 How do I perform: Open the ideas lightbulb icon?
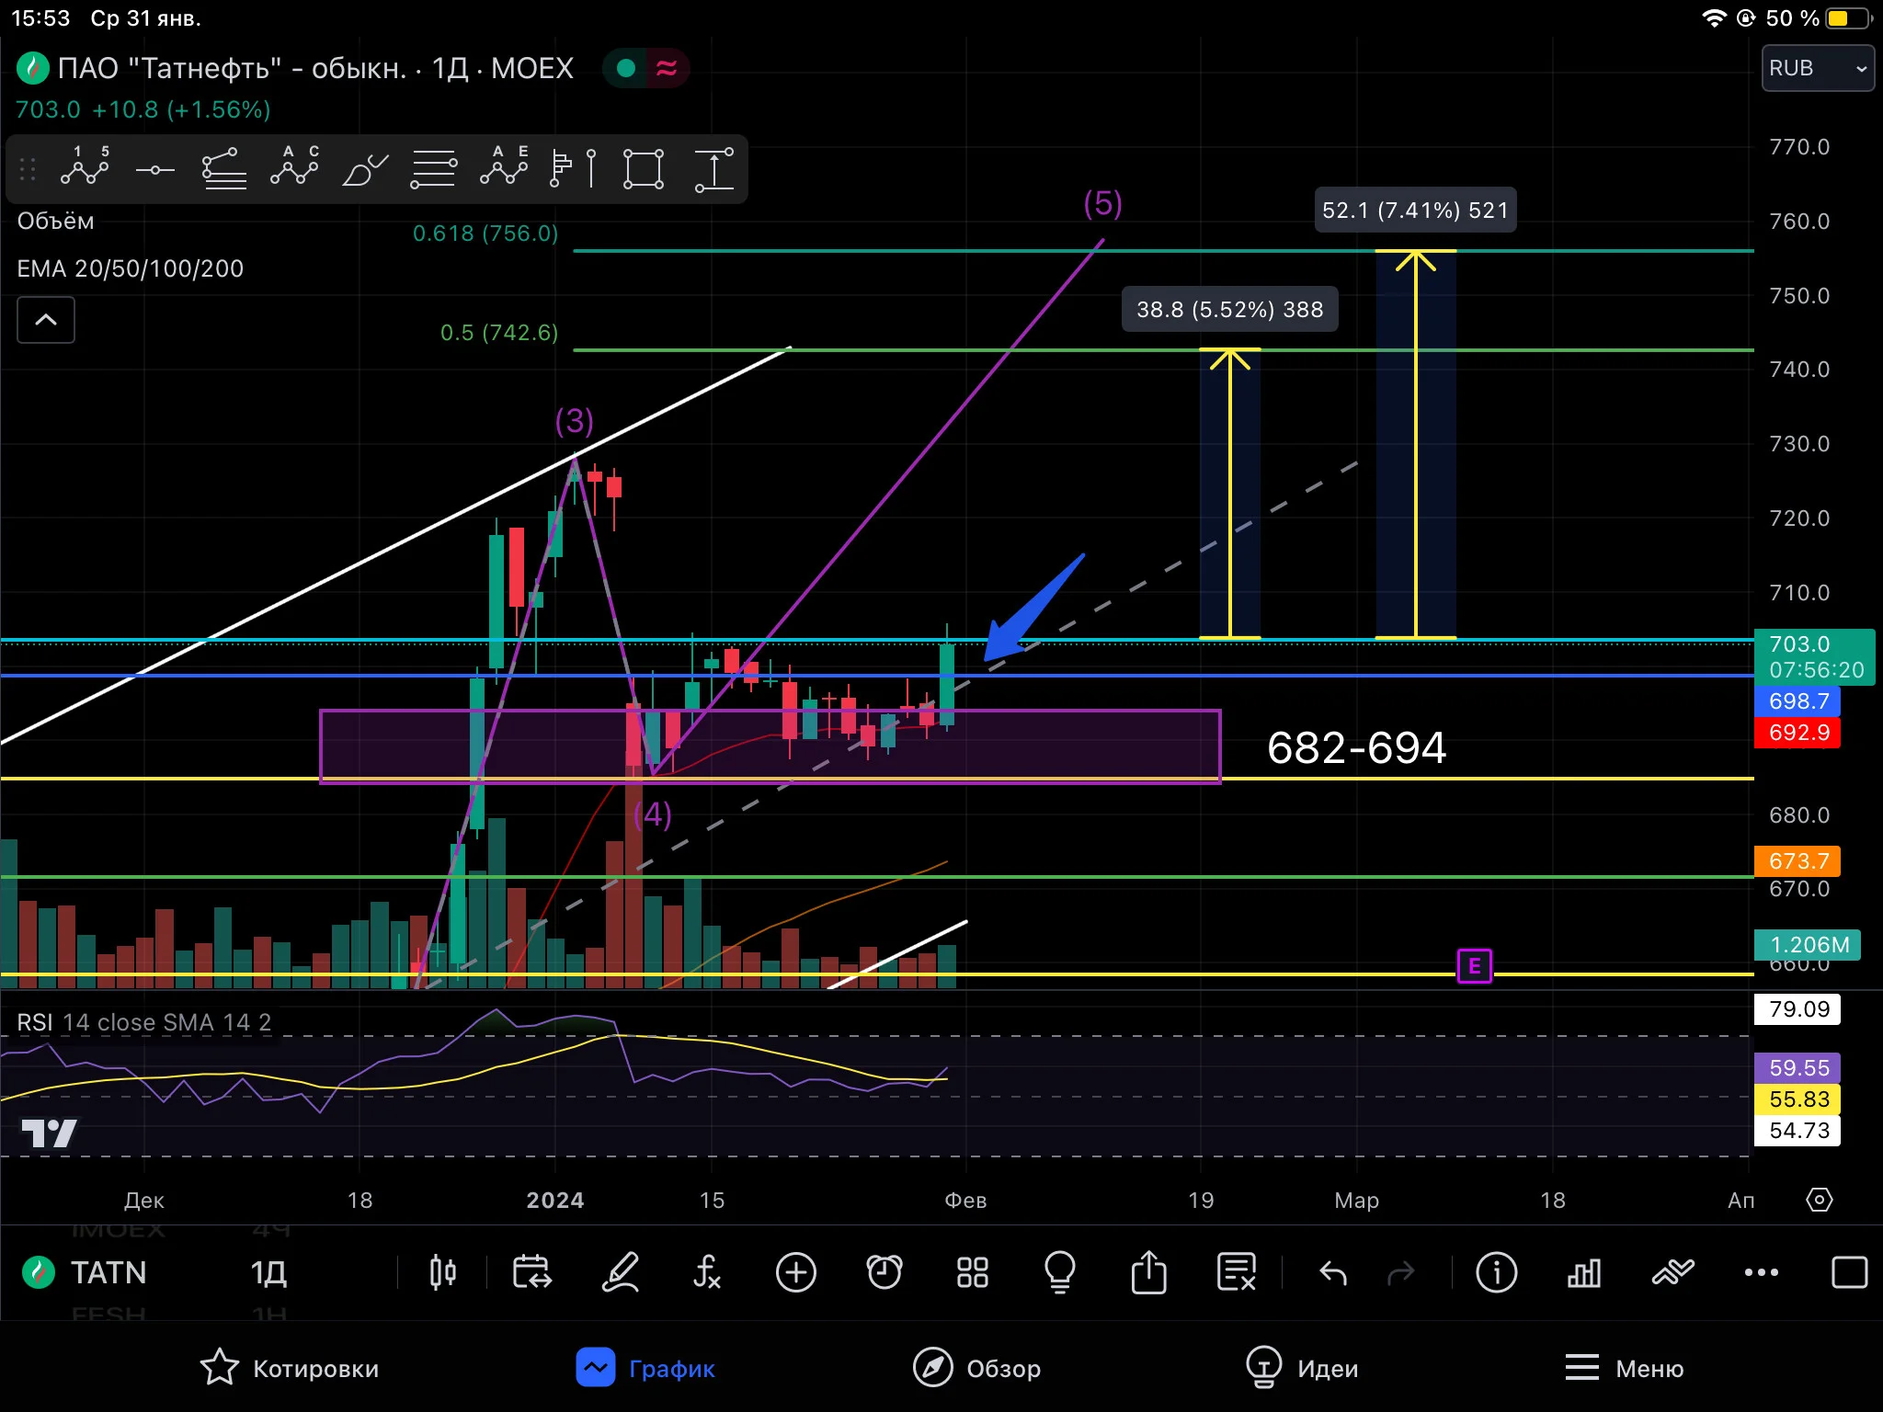[1060, 1272]
